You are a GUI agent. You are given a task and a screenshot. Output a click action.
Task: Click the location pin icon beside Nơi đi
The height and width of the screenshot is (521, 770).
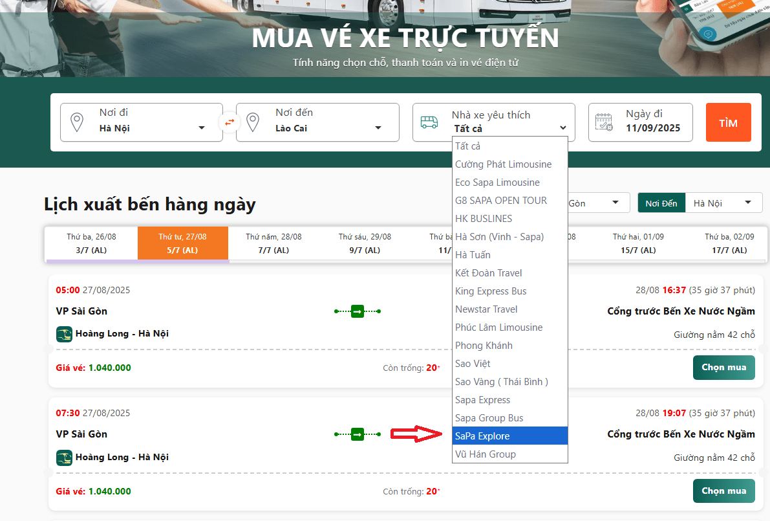[x=77, y=122]
